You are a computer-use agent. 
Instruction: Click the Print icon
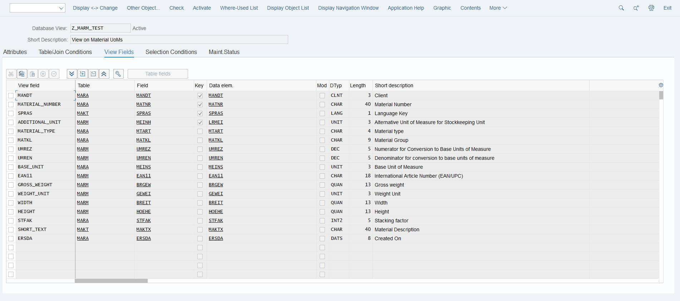click(x=651, y=8)
